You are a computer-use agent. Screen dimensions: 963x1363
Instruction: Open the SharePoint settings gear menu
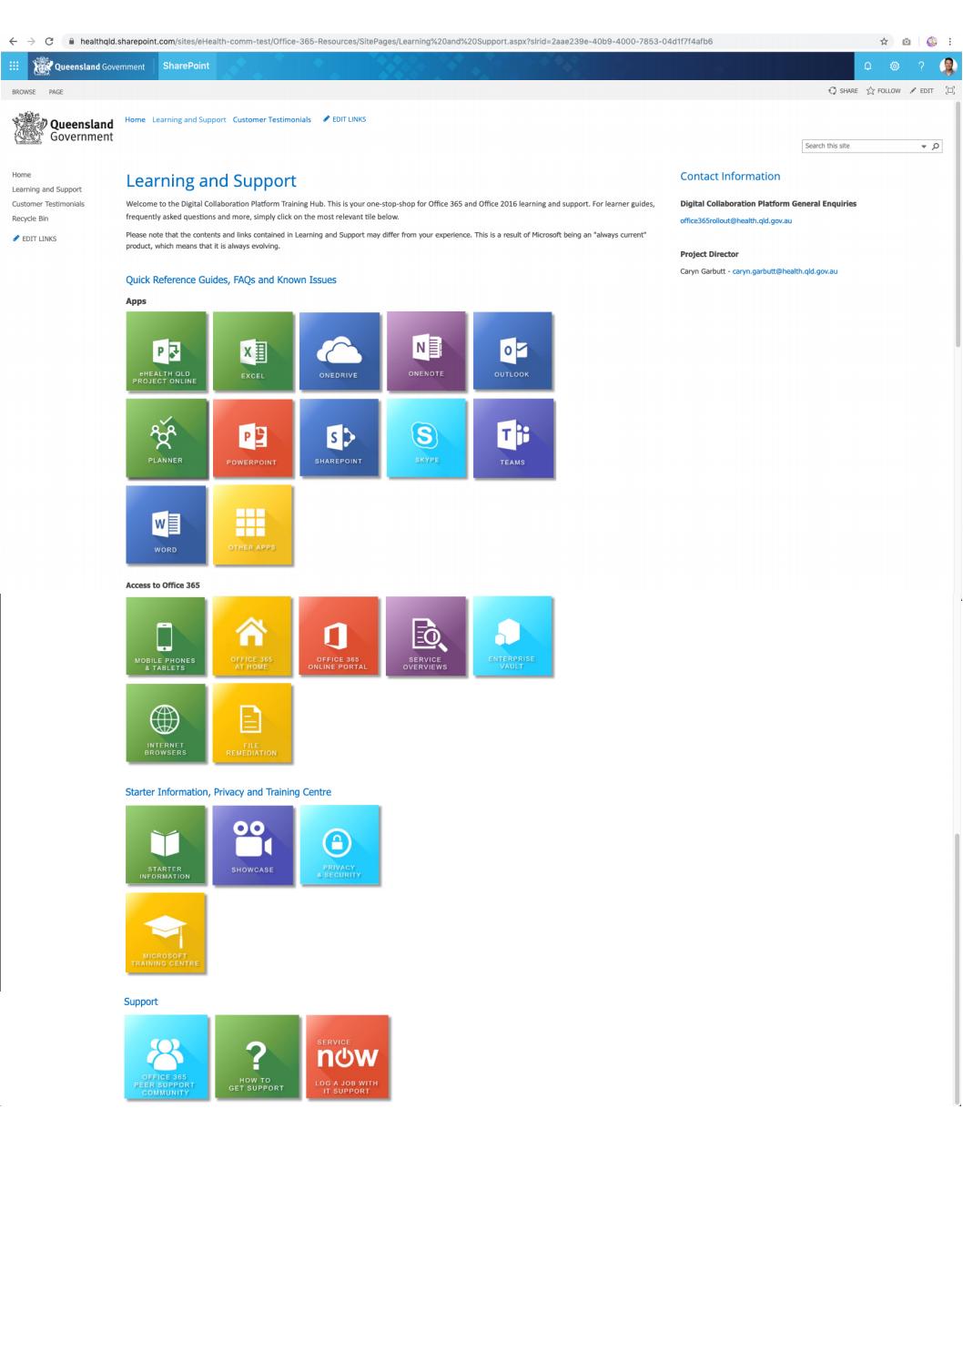(895, 66)
